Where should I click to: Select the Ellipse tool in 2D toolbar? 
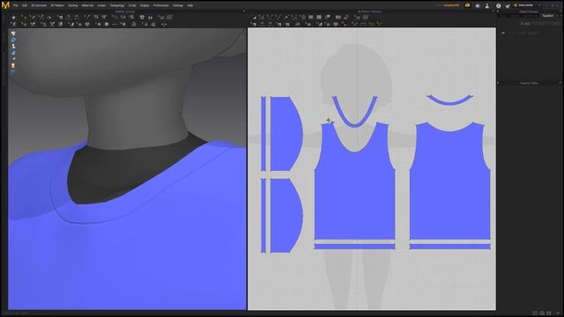pyautogui.click(x=303, y=18)
